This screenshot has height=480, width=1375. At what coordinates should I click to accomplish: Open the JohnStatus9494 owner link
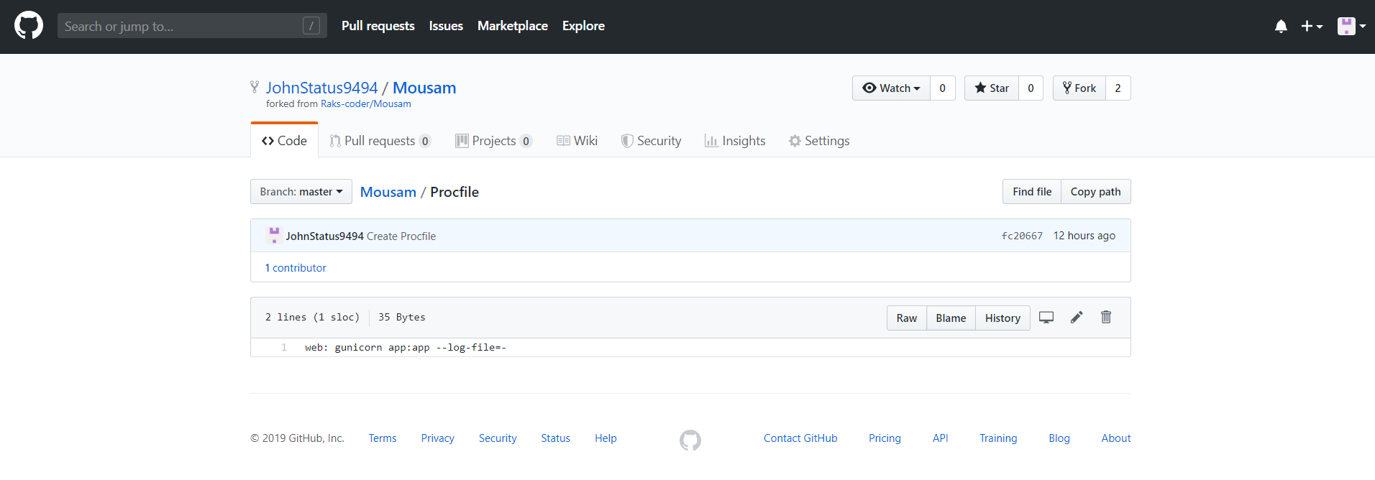pyautogui.click(x=321, y=88)
